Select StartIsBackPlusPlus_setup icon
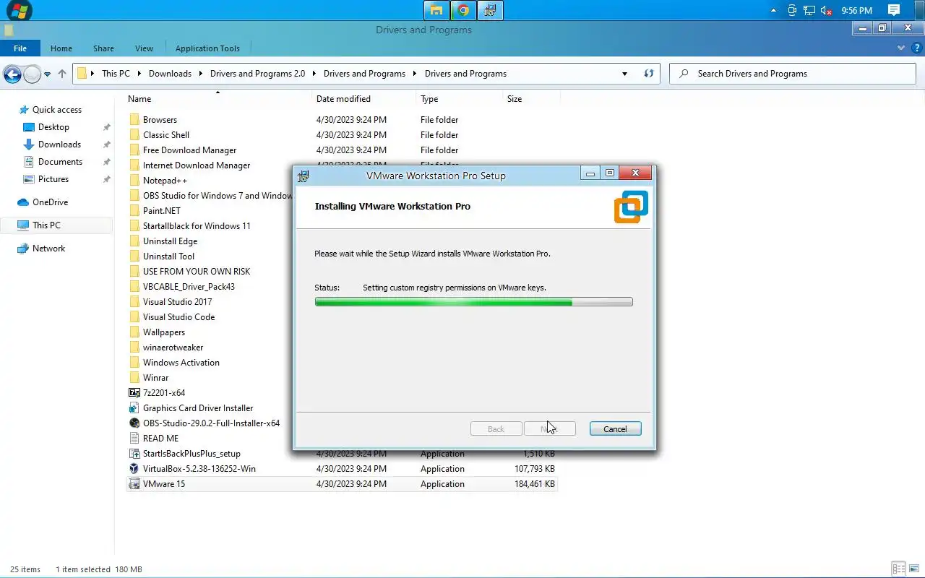 coord(134,454)
